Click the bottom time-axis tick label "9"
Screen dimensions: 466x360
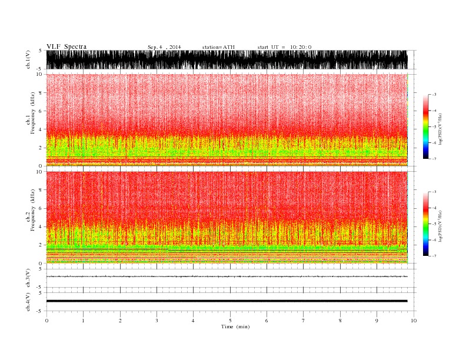377,321
